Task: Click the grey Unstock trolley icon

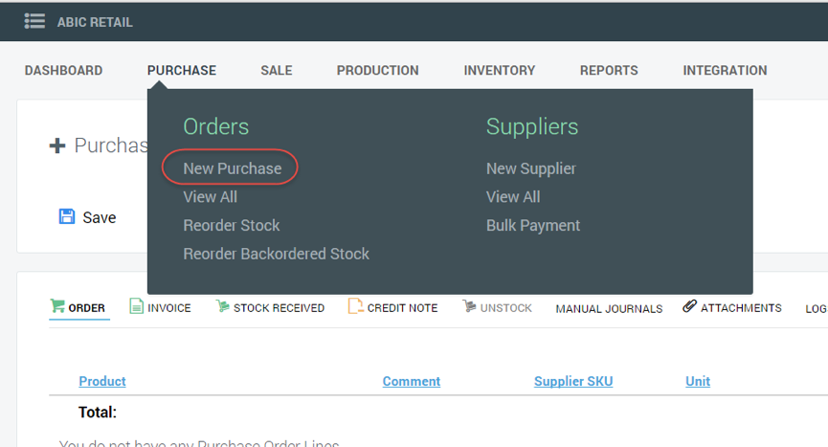Action: pyautogui.click(x=469, y=306)
